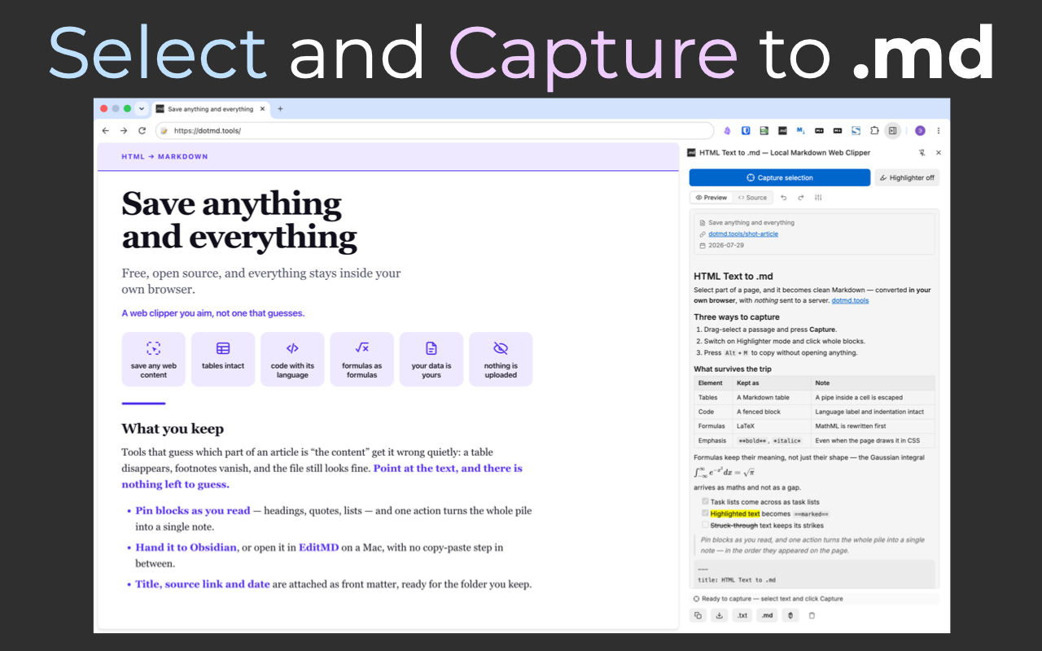
Task: Download the note with the download icon
Action: tap(720, 615)
